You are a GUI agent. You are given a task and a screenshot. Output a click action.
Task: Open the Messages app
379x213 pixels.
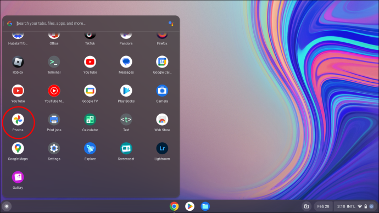[x=126, y=62]
